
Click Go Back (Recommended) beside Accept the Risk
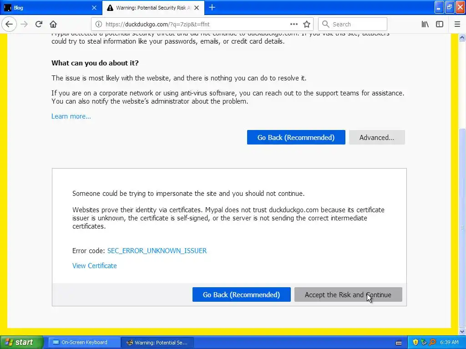click(x=241, y=294)
